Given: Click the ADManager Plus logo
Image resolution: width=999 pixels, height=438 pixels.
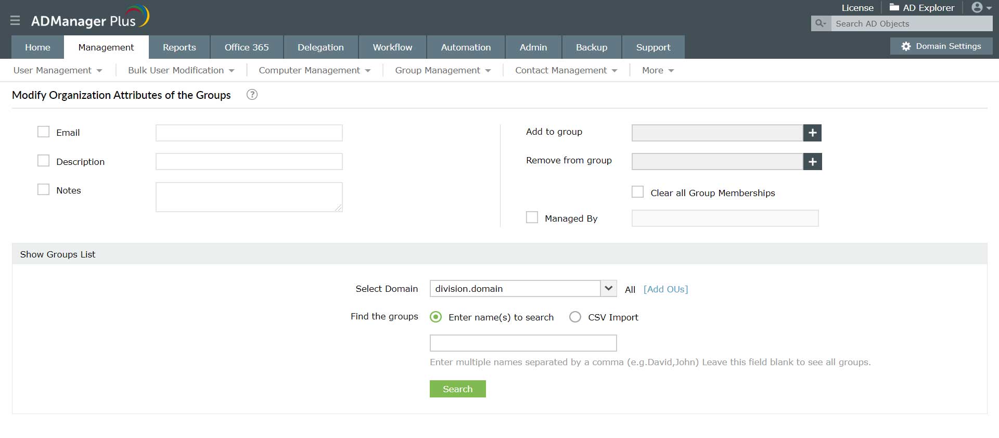Looking at the screenshot, I should tap(90, 18).
